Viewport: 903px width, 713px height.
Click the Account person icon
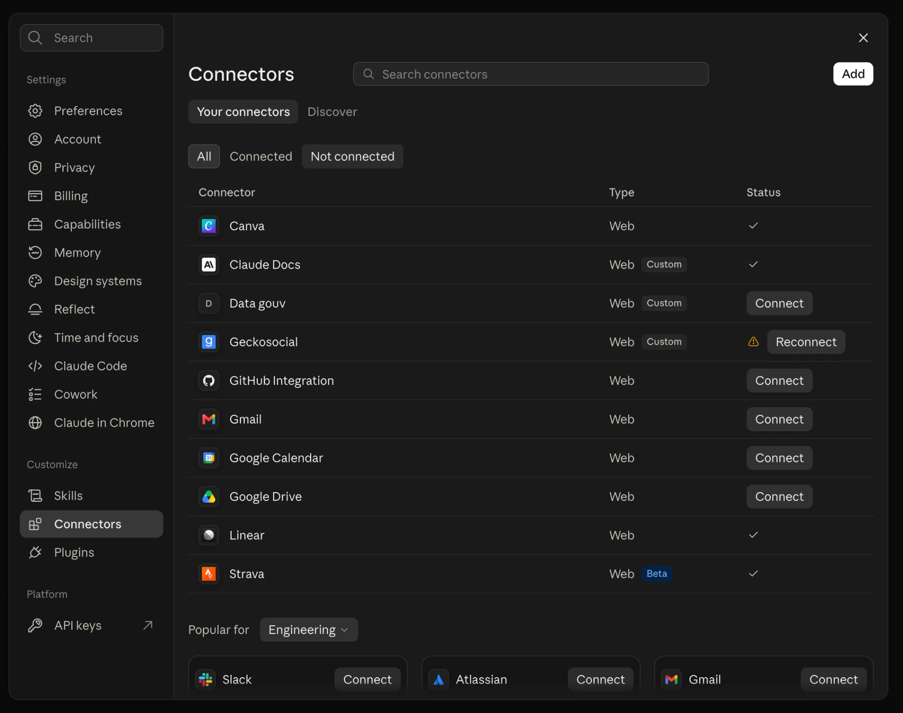[35, 139]
